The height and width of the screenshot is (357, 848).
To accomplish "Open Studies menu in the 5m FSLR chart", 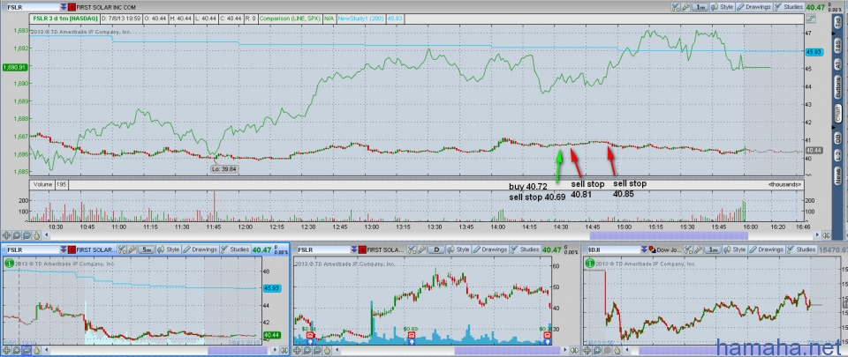I will [x=235, y=249].
